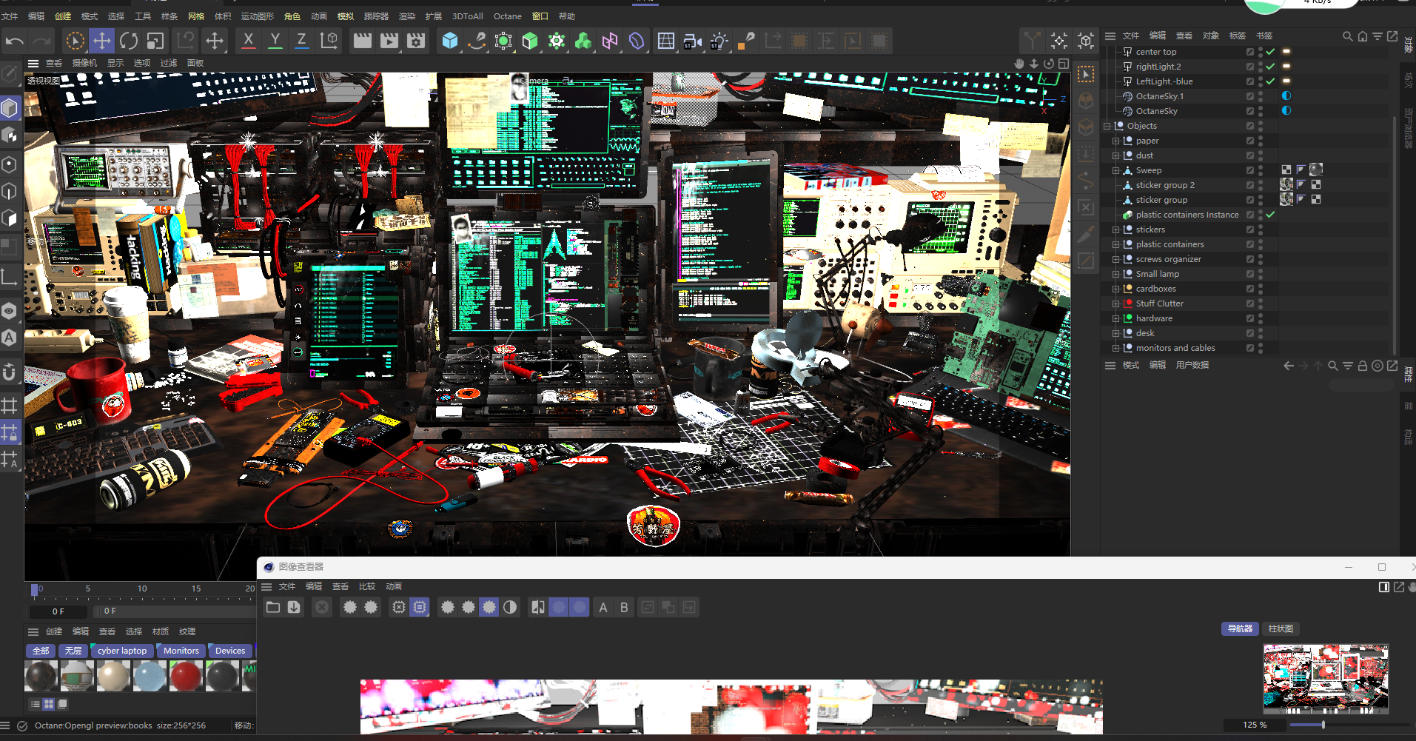
Task: Expand the monitors and cables group
Action: pos(1115,348)
